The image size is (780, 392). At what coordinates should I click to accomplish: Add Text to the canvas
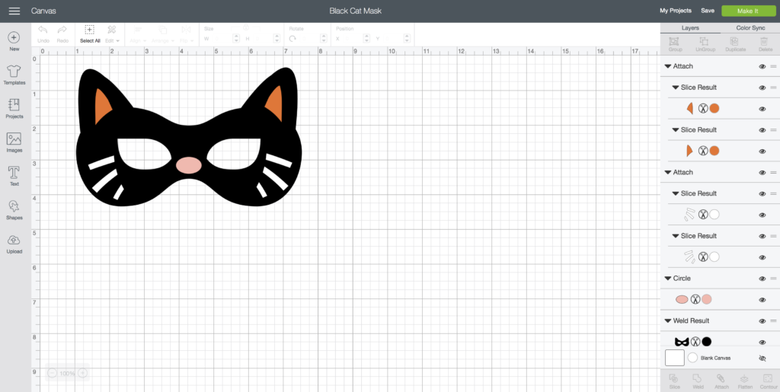pos(14,176)
